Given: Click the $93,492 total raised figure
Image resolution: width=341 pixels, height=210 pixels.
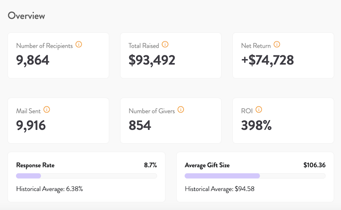Looking at the screenshot, I should (152, 60).
